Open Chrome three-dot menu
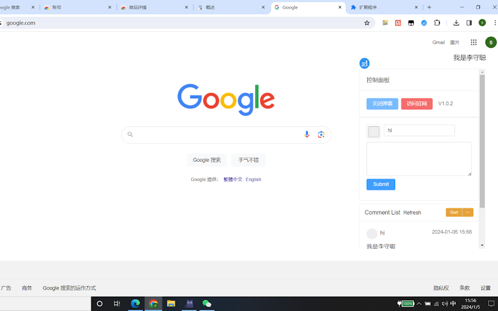 click(495, 23)
